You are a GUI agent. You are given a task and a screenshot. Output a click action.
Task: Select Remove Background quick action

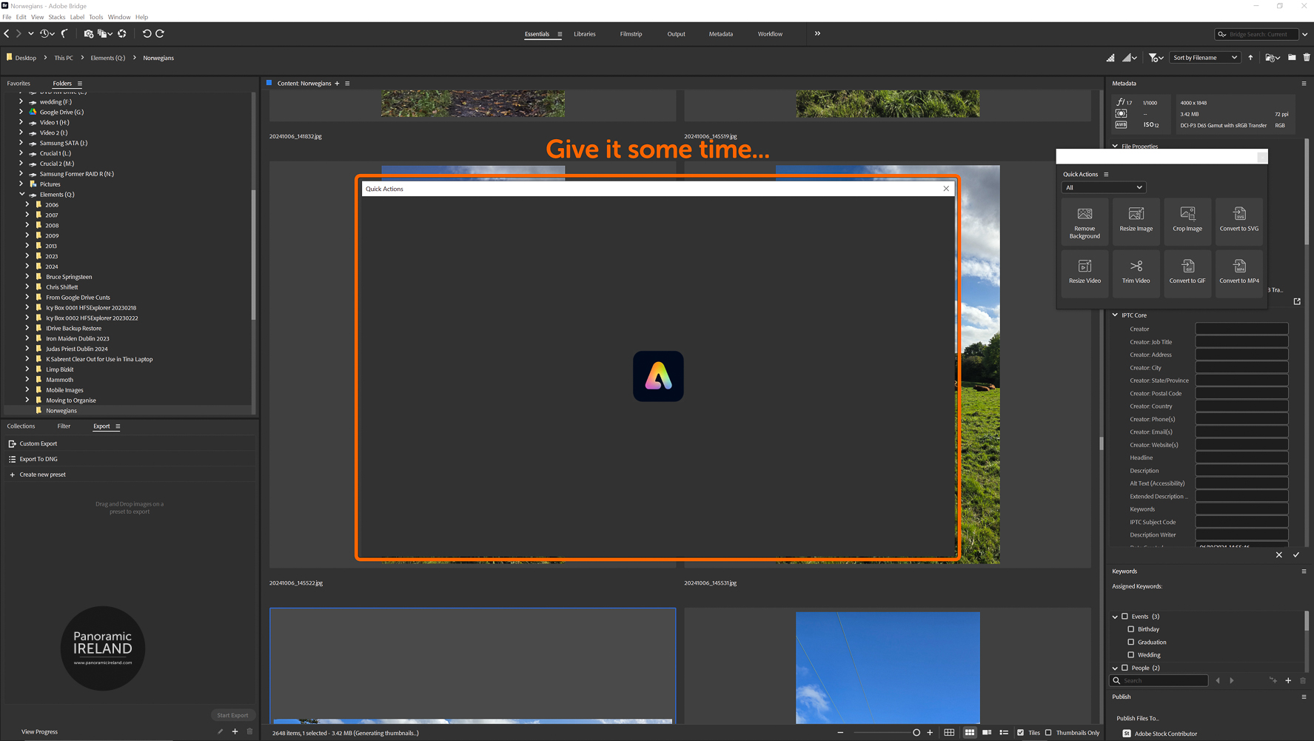coord(1085,222)
